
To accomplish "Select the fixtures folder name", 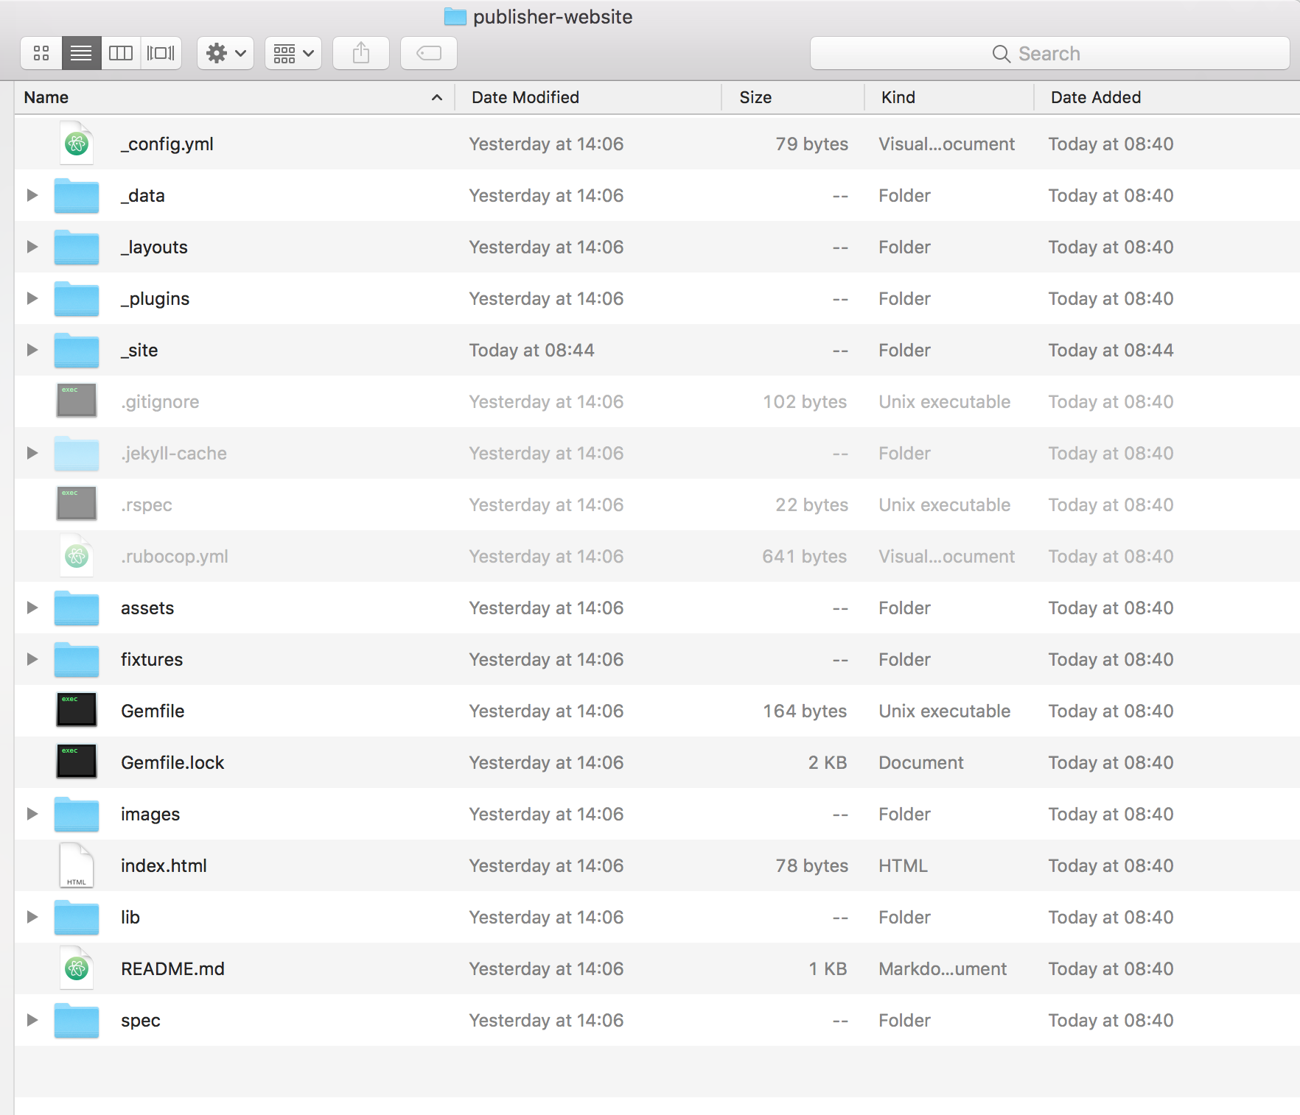I will pyautogui.click(x=152, y=659).
